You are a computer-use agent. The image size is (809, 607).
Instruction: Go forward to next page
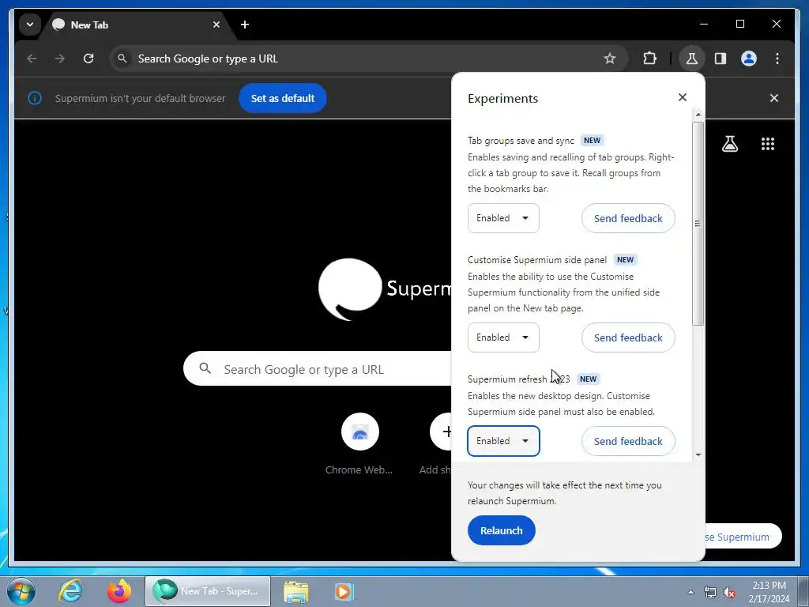(60, 58)
